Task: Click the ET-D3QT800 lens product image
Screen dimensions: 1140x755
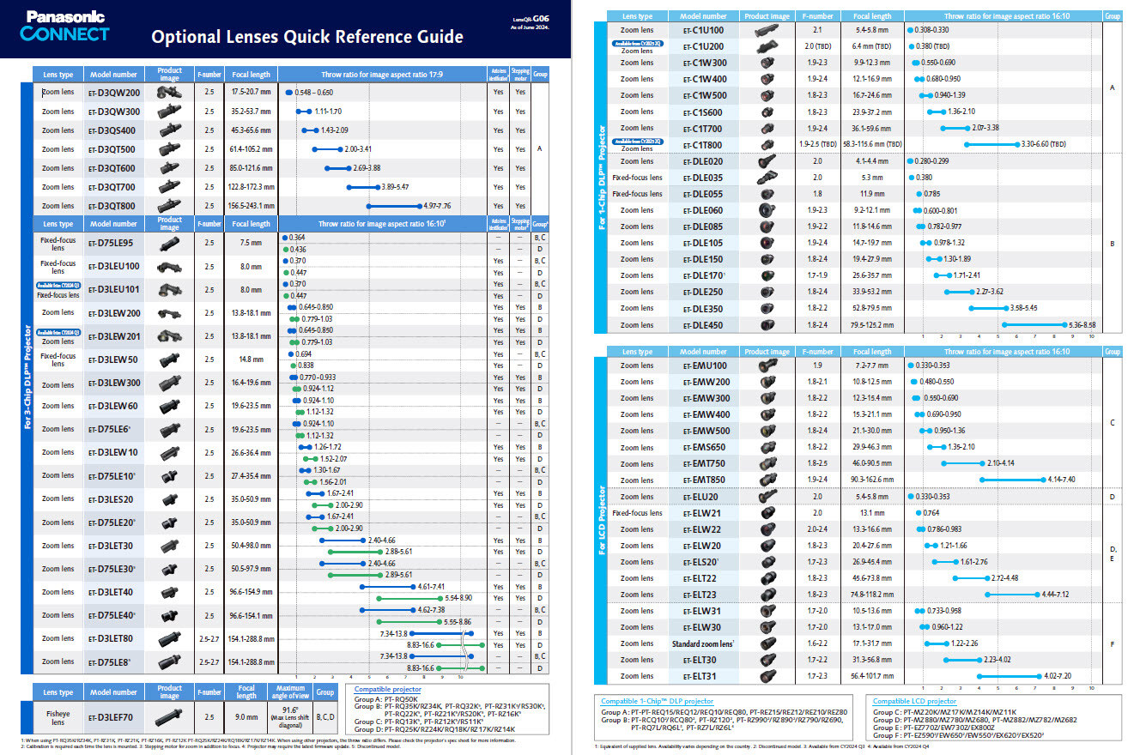Action: (168, 206)
